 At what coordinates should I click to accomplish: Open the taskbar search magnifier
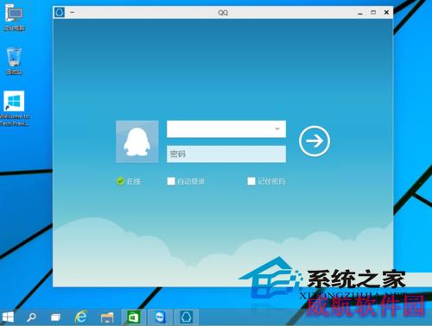click(31, 317)
